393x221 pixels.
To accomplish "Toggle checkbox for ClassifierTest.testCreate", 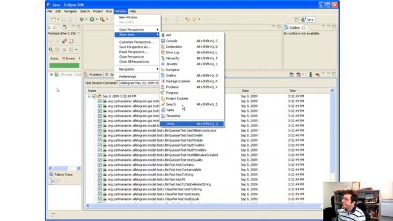I will [x=99, y=194].
